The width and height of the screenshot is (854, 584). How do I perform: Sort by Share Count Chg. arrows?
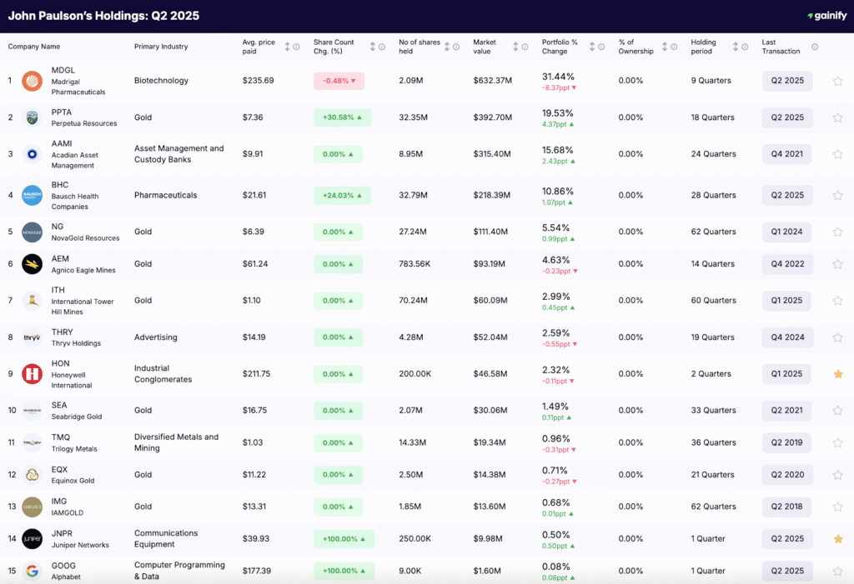(373, 47)
